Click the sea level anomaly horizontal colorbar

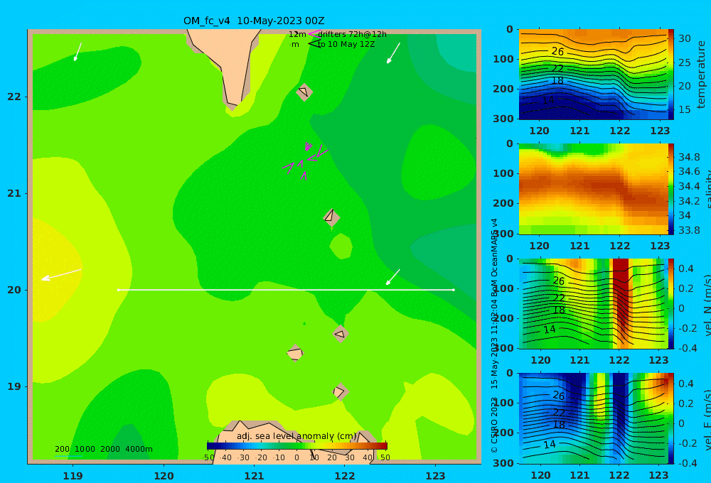point(297,446)
